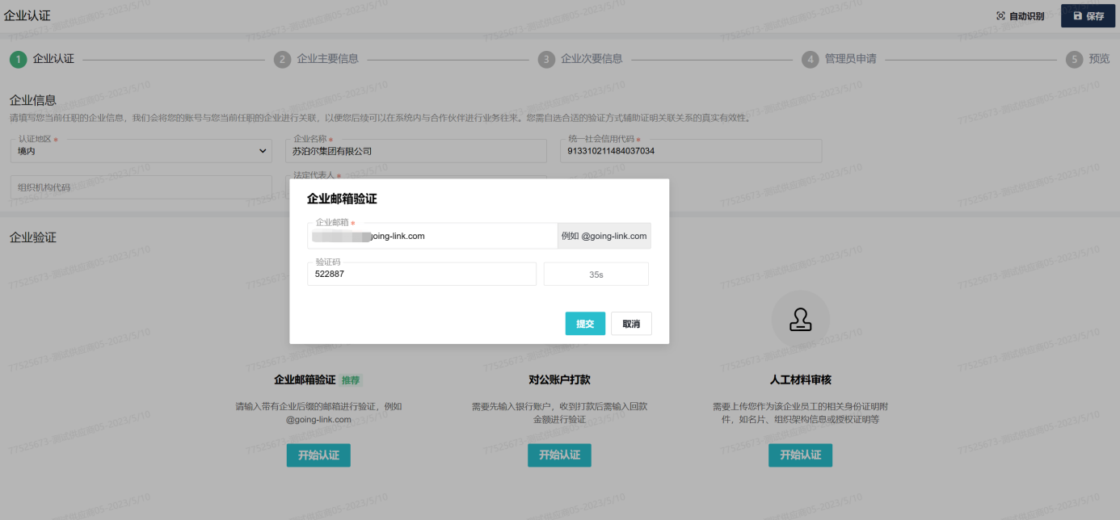Image resolution: width=1120 pixels, height=520 pixels.
Task: Go to 预览 step label
Action: [x=1099, y=59]
